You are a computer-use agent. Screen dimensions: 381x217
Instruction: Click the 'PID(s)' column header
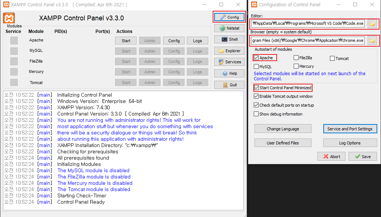coord(61,31)
